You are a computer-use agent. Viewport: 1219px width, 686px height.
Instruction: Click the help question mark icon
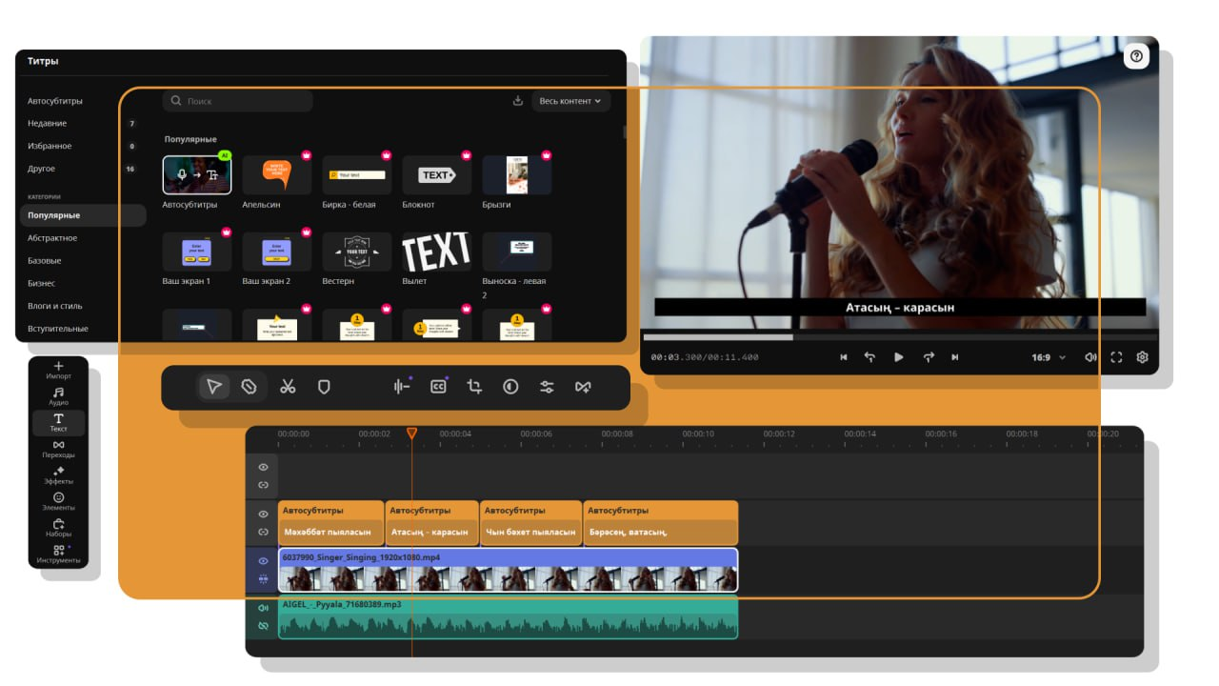tap(1136, 56)
